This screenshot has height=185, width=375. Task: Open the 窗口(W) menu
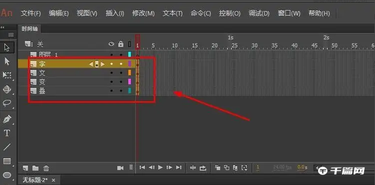(289, 13)
